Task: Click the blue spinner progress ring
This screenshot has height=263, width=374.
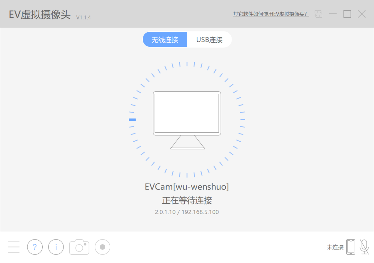Action: point(133,119)
